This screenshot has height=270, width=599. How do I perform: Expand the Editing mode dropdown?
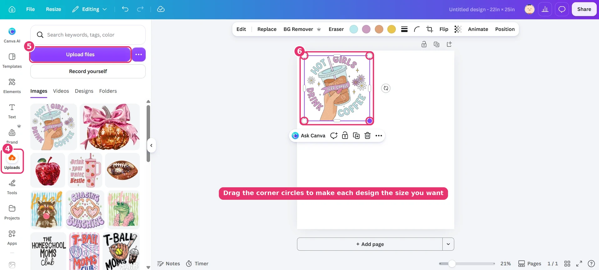point(89,9)
